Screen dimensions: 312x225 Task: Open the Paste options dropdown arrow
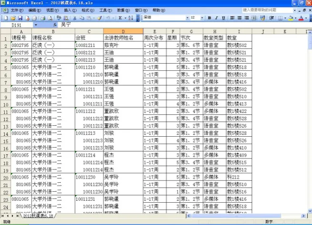pos(94,18)
